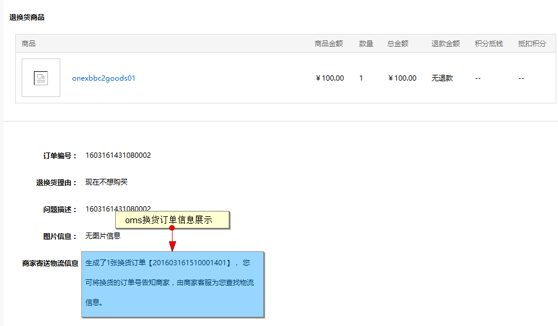Open the onexbbc2goods01 product link
The image size is (558, 326).
tap(104, 78)
